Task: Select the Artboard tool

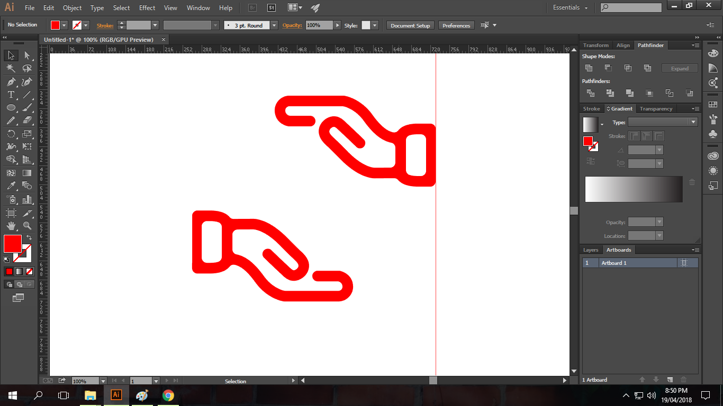Action: point(11,213)
